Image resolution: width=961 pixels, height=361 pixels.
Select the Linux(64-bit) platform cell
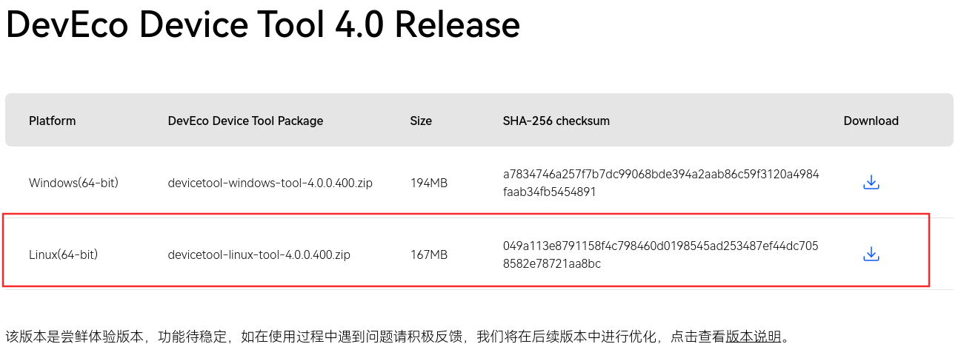tap(64, 255)
